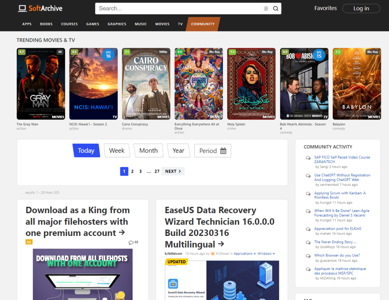389x300 pixels.
Task: Open the Books category
Action: [46, 24]
